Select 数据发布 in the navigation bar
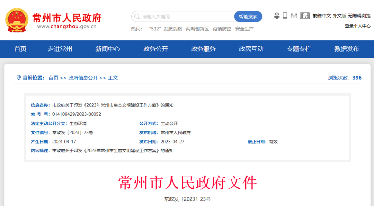 click(347, 49)
